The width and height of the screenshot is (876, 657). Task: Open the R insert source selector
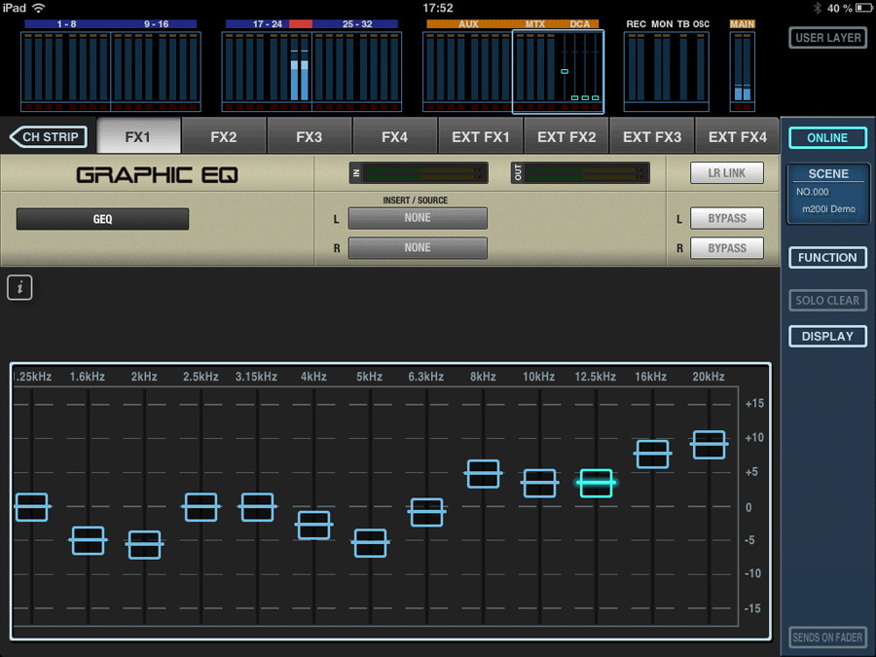tap(418, 247)
